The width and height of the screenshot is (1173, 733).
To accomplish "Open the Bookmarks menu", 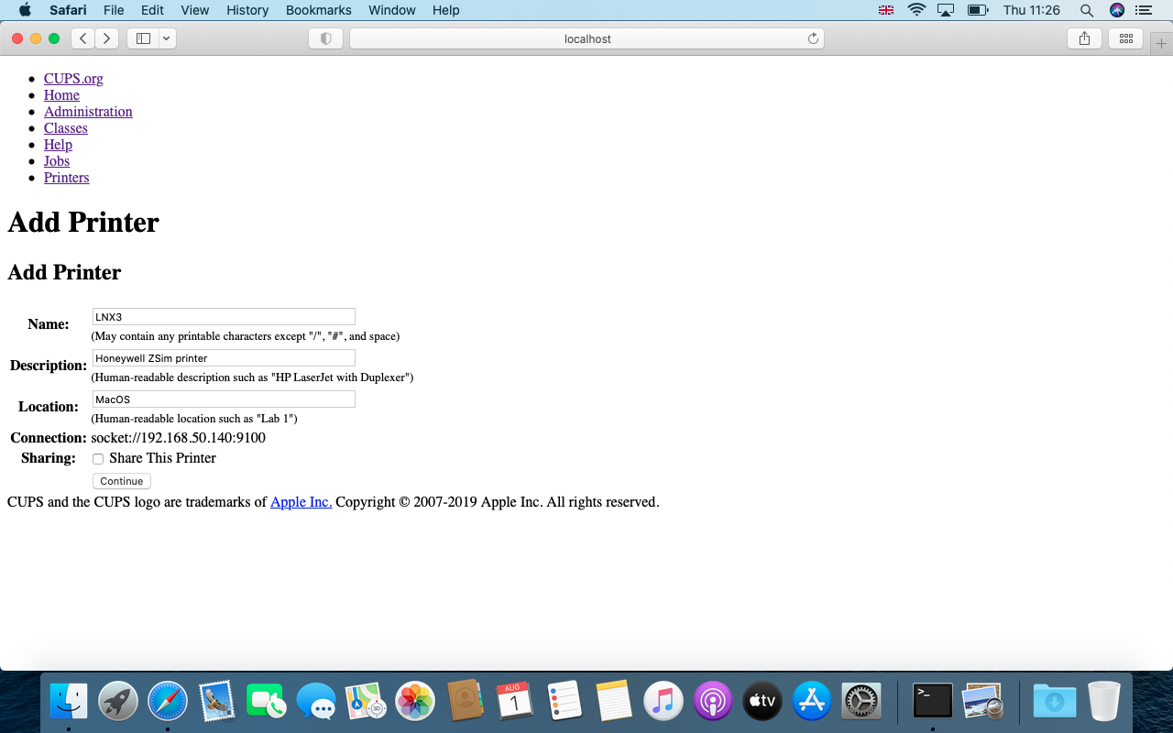I will [x=319, y=10].
